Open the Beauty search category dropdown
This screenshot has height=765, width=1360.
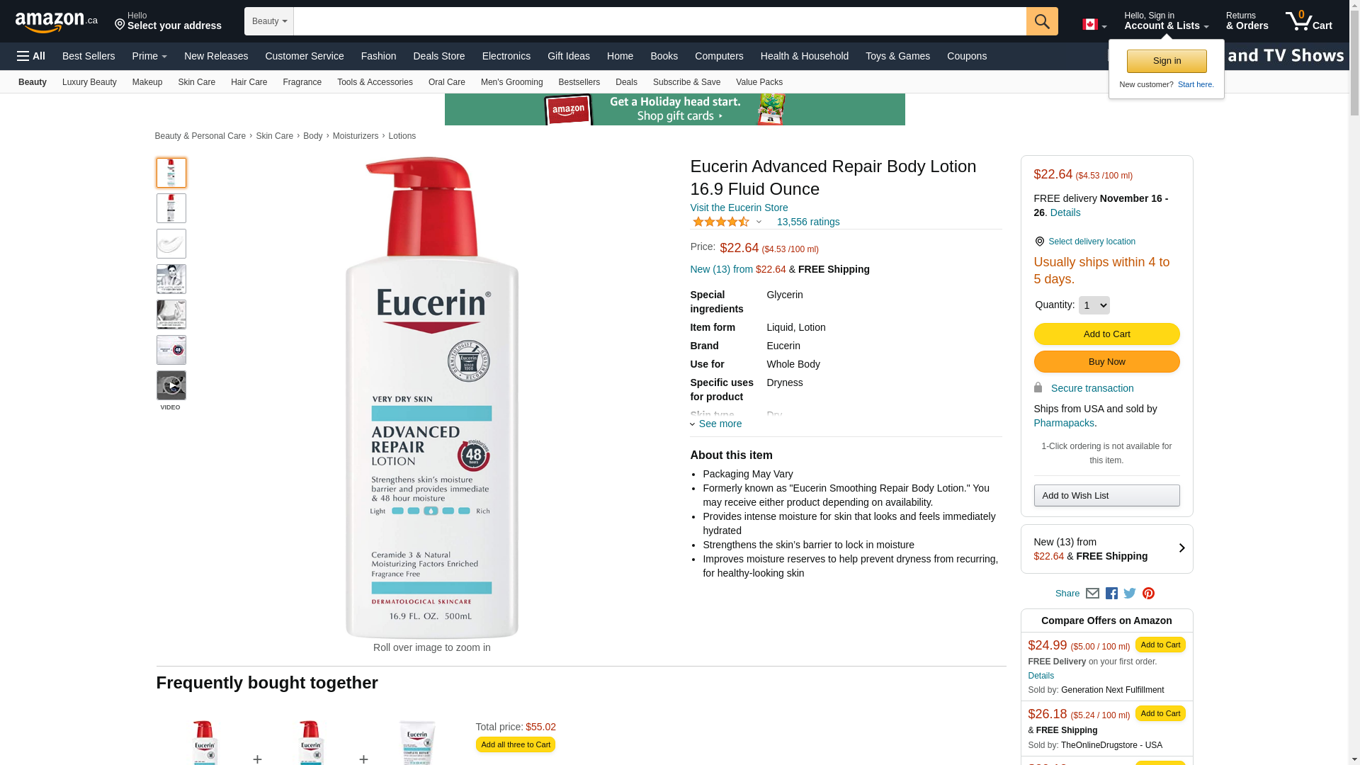pos(269,21)
